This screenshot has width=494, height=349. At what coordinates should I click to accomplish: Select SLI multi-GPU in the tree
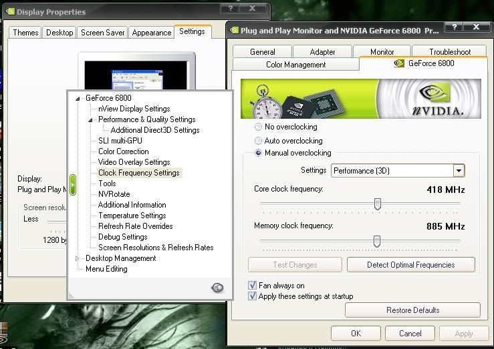120,141
